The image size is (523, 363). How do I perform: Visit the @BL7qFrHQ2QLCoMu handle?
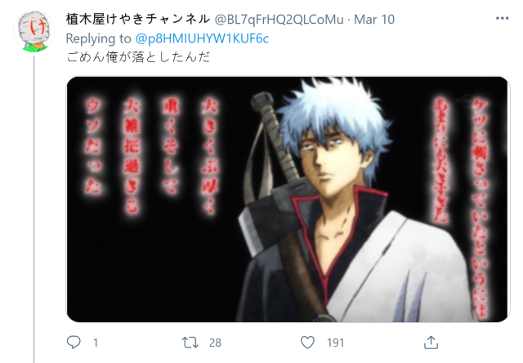(x=279, y=20)
